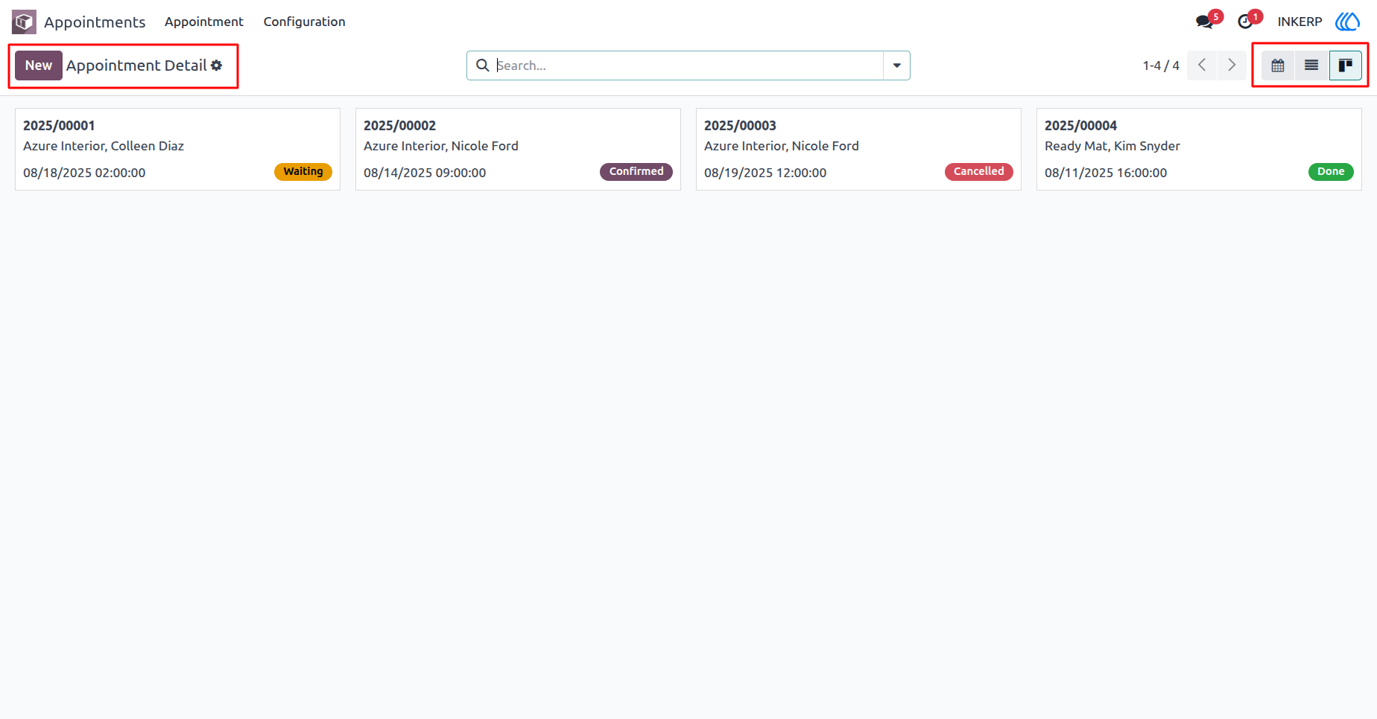Click the Confirmed status badge
Image resolution: width=1377 pixels, height=719 pixels.
point(636,171)
